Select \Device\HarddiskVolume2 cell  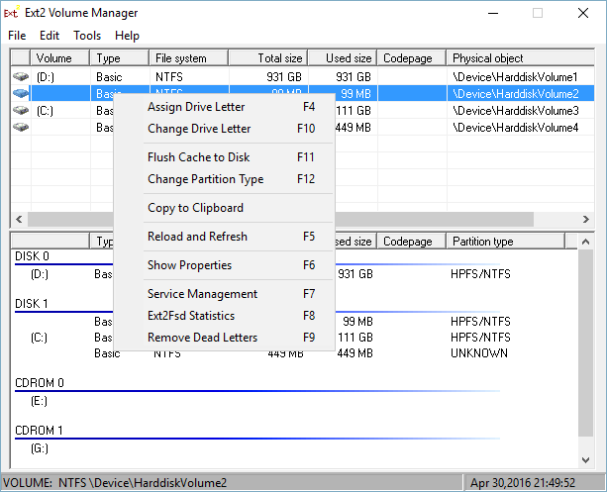coord(515,94)
